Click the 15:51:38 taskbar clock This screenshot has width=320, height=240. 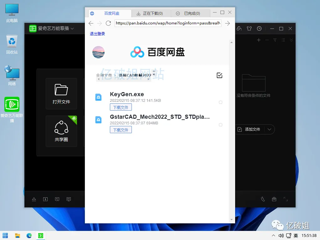(309, 236)
